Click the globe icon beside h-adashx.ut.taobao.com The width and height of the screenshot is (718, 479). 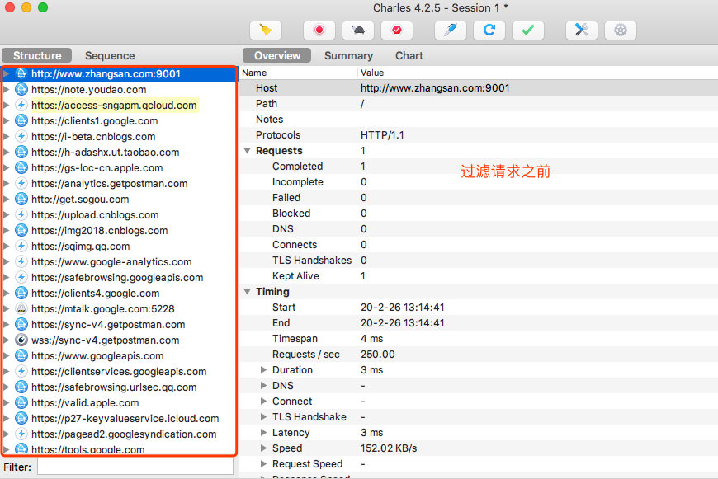click(x=21, y=152)
